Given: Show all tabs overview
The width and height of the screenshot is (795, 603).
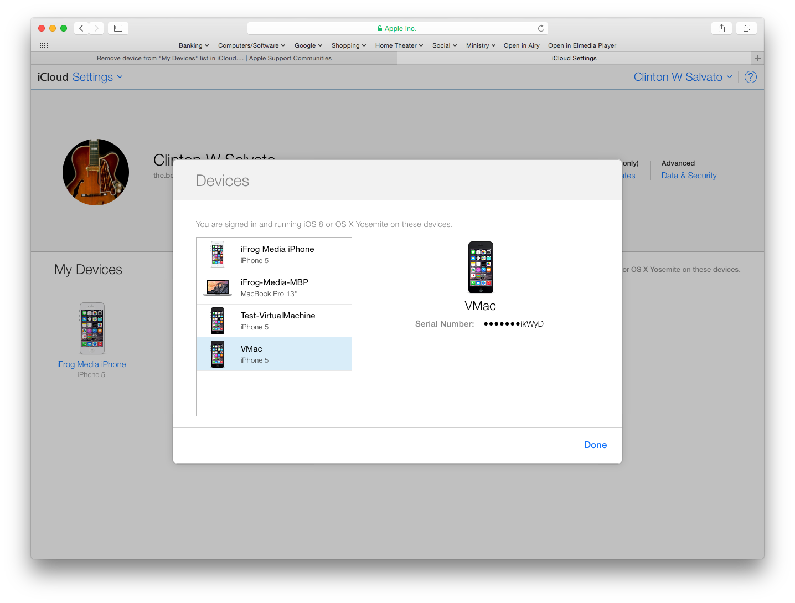Looking at the screenshot, I should [746, 28].
